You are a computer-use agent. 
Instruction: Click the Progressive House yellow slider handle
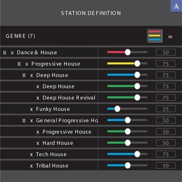click(137, 63)
